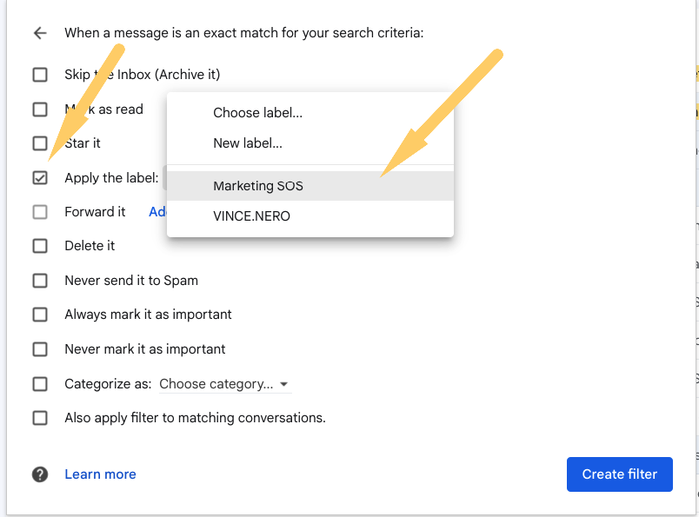Viewport: 699px width, 517px height.
Task: Pick New label... in the dropdown
Action: coord(248,143)
